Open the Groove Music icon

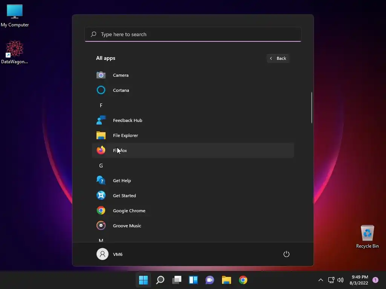coord(101,225)
